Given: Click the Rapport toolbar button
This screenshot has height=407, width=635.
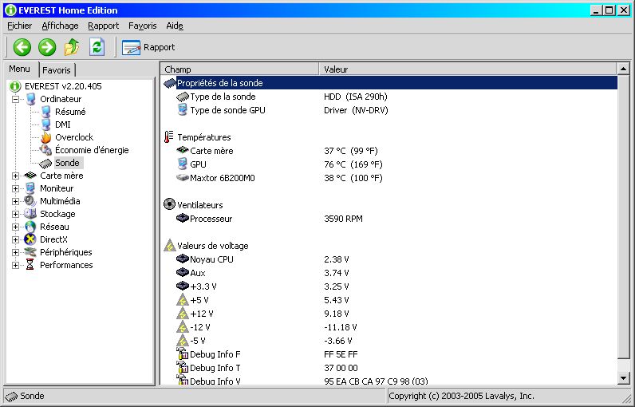Looking at the screenshot, I should pos(148,47).
